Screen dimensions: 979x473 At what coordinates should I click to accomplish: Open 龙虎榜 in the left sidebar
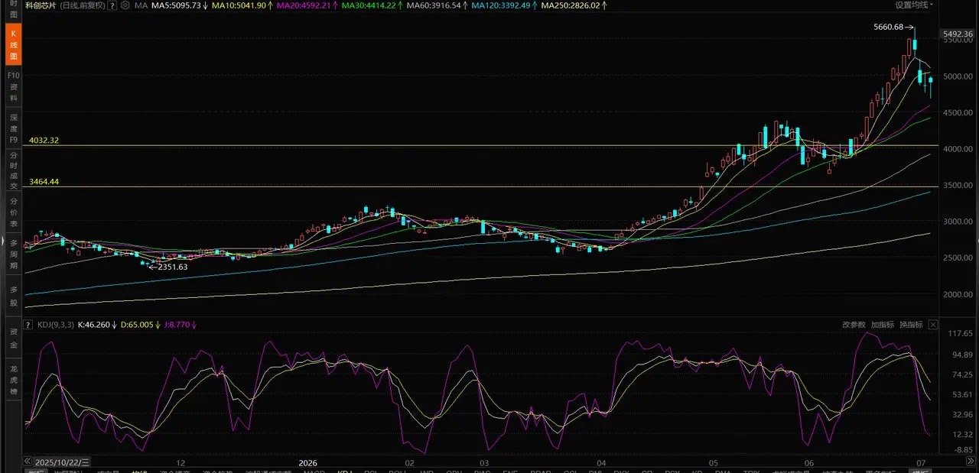tap(13, 380)
